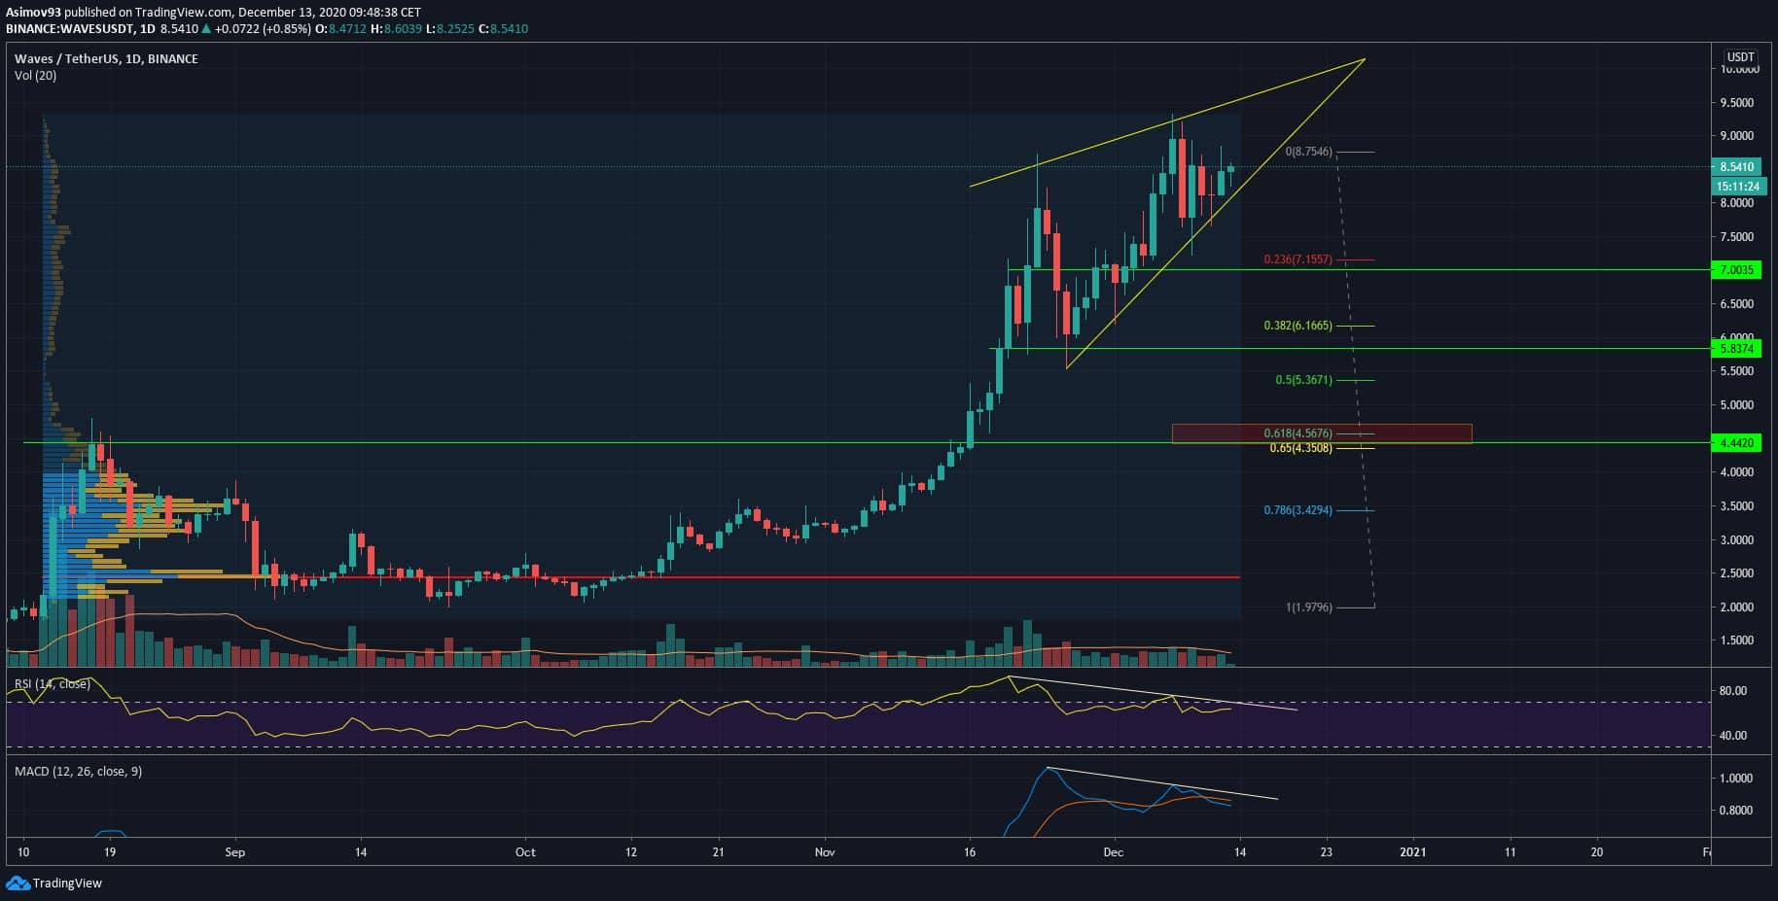Select the 4.4420 horizontal line price tag
Image resolution: width=1778 pixels, height=901 pixels.
(1735, 443)
